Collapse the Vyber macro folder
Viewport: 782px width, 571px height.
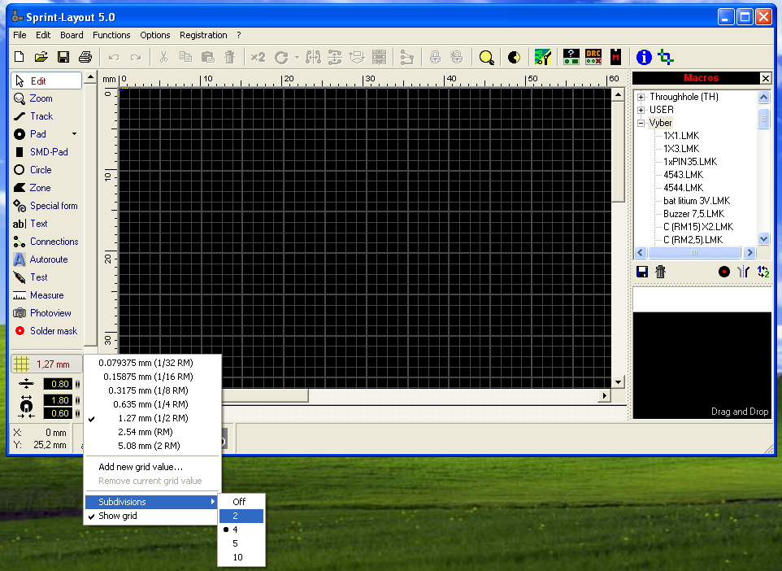click(x=641, y=123)
